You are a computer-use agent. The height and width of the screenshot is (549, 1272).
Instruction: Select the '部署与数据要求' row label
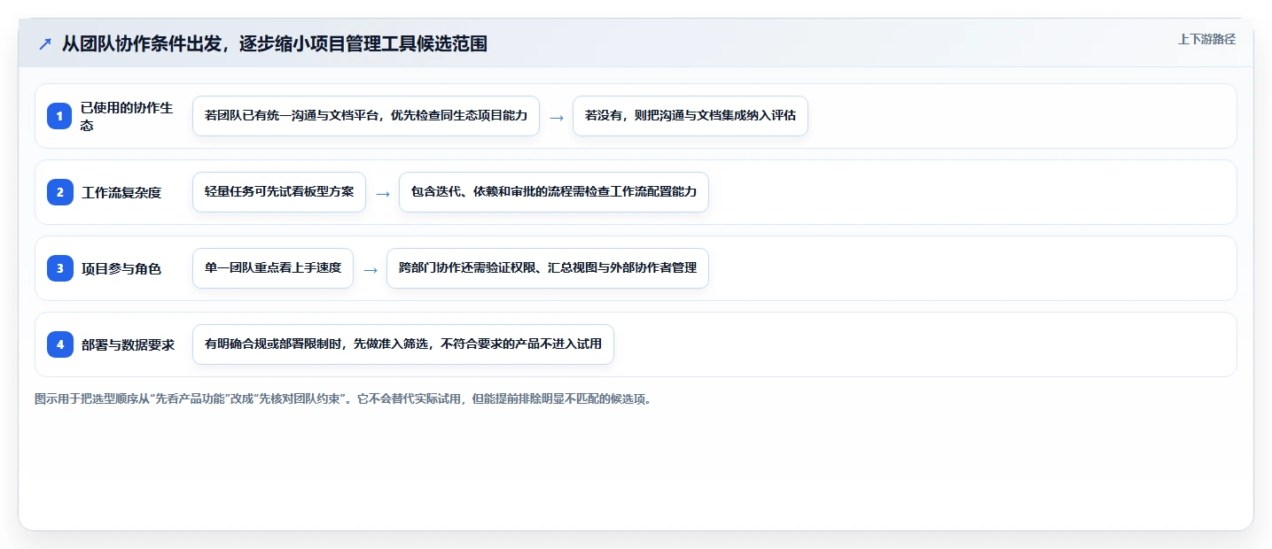click(128, 344)
